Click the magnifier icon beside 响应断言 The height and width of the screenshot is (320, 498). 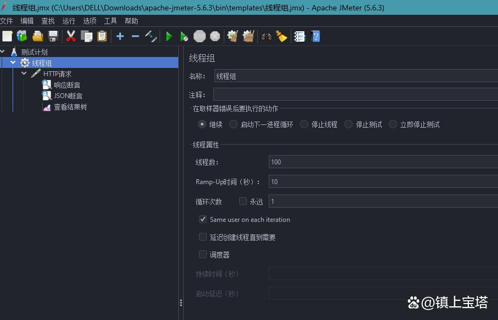pyautogui.click(x=47, y=85)
